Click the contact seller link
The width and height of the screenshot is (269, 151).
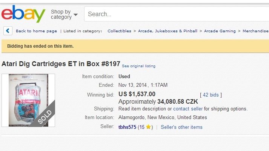188,109
